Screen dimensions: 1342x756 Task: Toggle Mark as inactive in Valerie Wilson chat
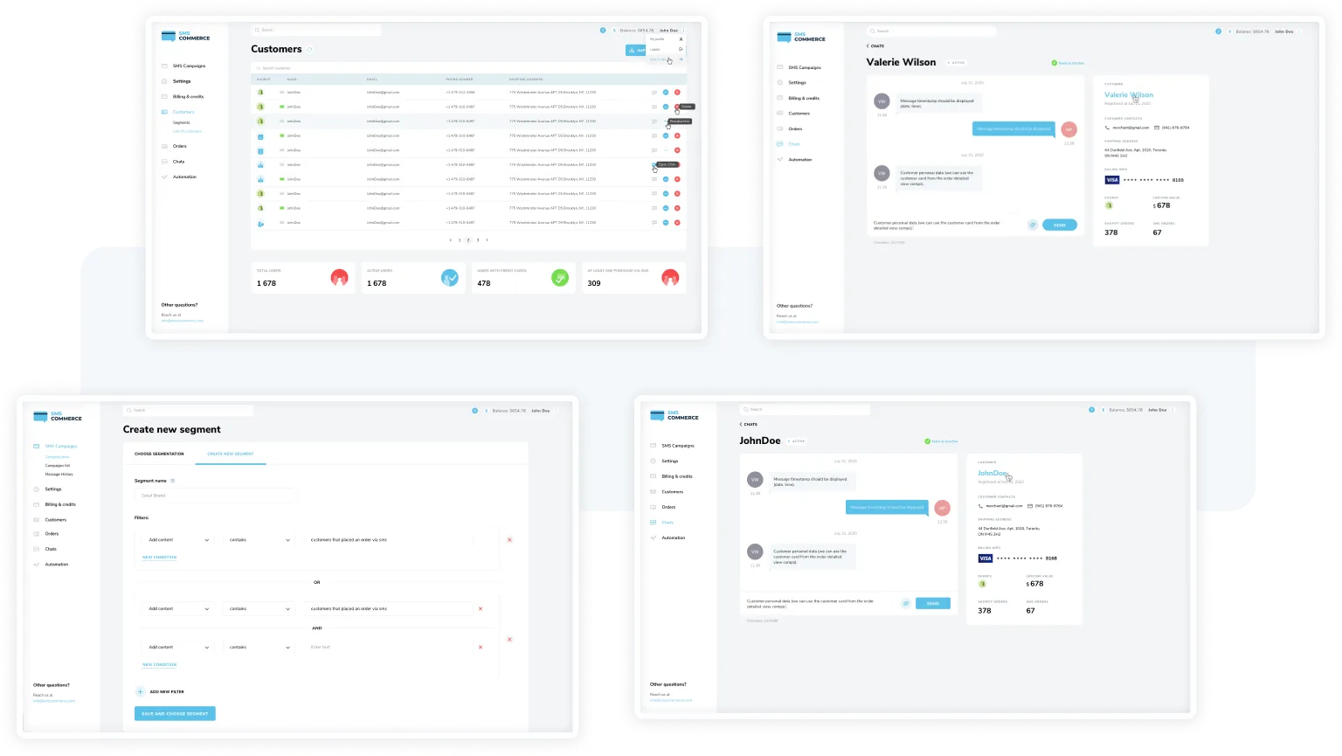1068,63
